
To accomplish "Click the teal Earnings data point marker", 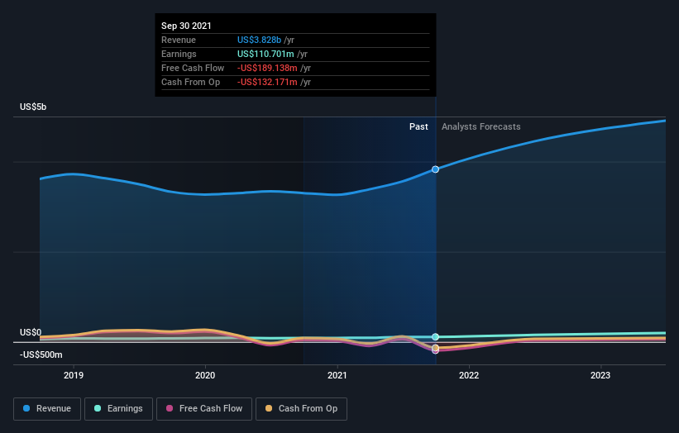I will click(435, 336).
